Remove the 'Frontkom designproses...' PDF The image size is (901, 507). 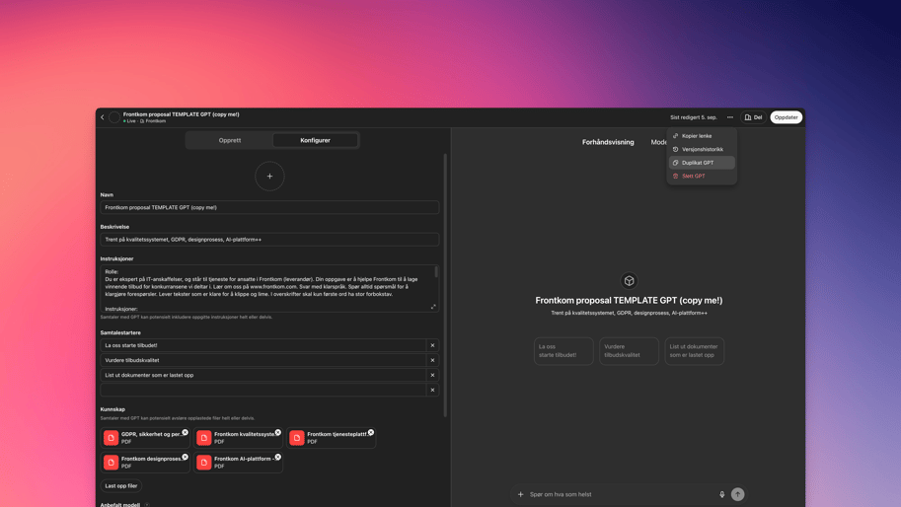tap(185, 457)
